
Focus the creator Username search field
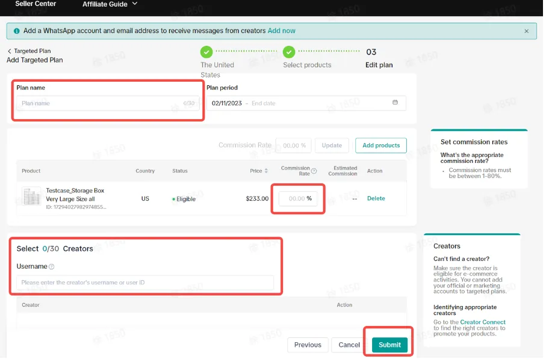pyautogui.click(x=145, y=283)
